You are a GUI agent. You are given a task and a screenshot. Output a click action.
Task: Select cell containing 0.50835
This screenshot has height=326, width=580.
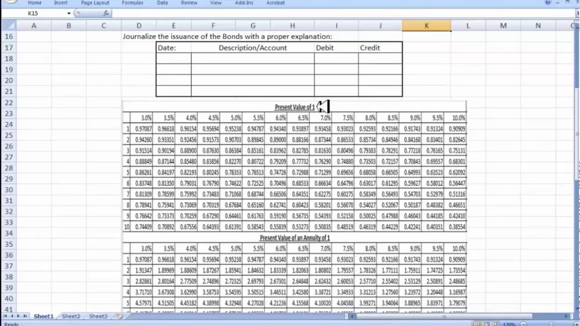click(321, 227)
